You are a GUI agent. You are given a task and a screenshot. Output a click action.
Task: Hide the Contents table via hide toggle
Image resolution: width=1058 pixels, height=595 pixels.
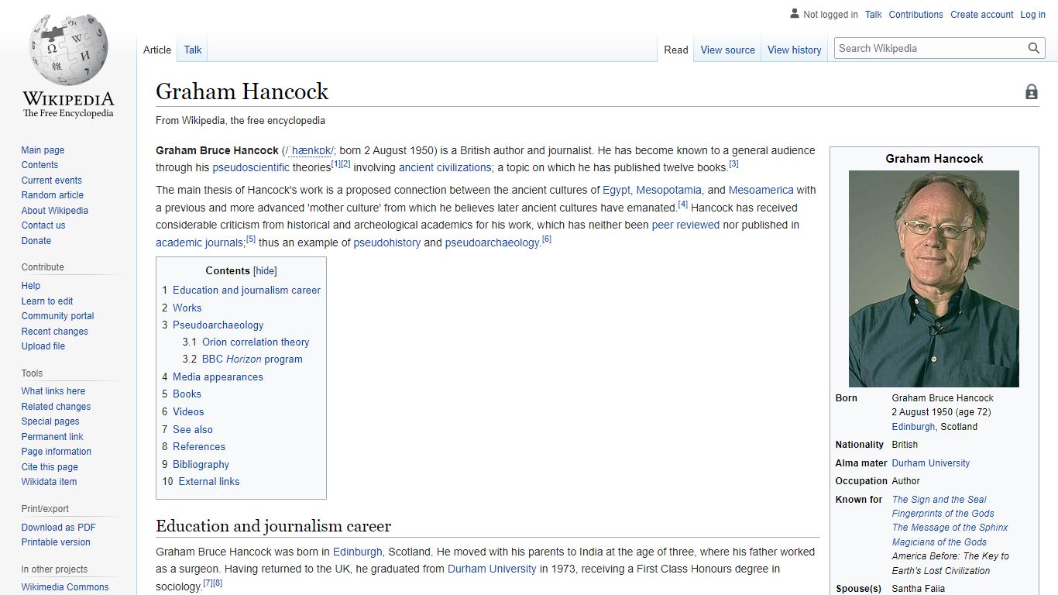pos(265,270)
